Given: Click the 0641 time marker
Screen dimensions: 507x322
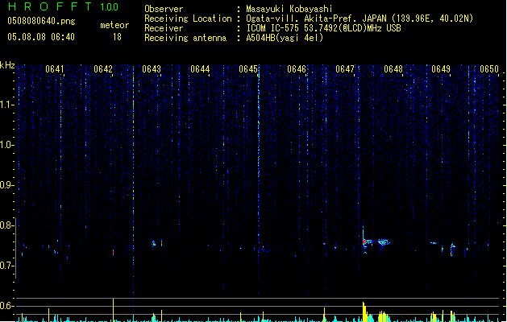Looking at the screenshot, I should pyautogui.click(x=55, y=69).
